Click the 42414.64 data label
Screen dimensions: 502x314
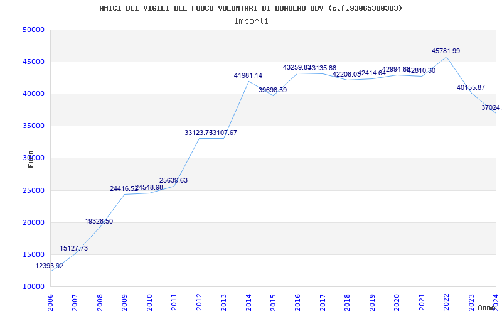[x=371, y=73]
